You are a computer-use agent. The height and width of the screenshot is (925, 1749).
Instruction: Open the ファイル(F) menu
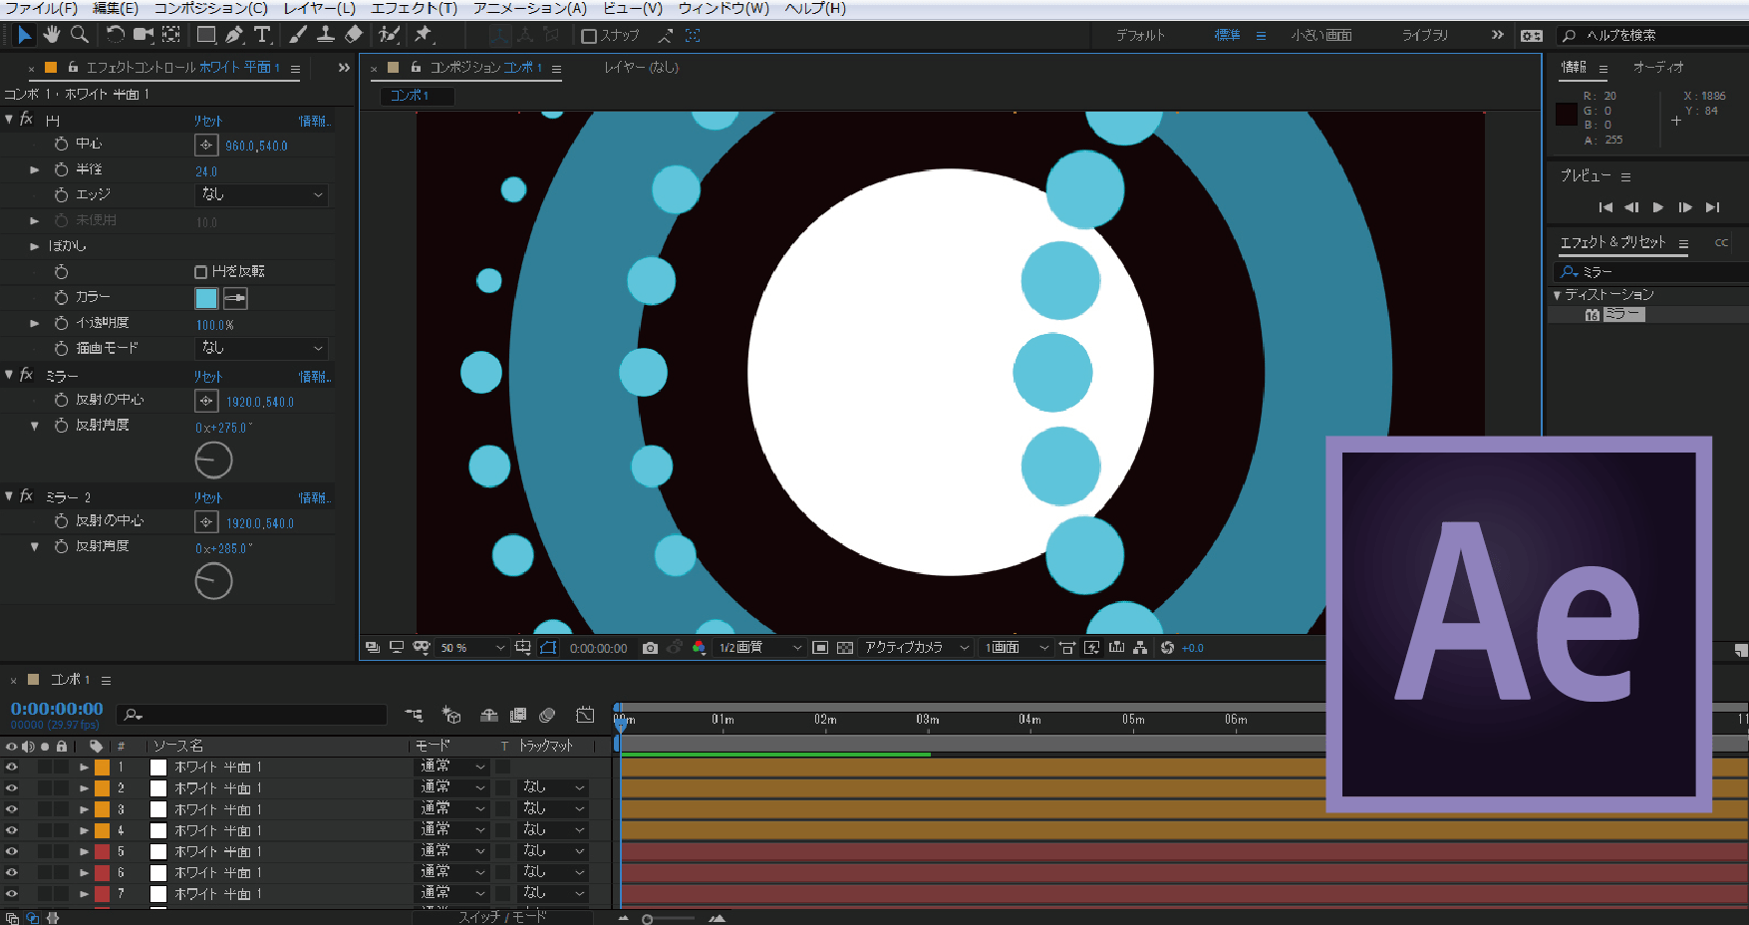click(x=40, y=8)
